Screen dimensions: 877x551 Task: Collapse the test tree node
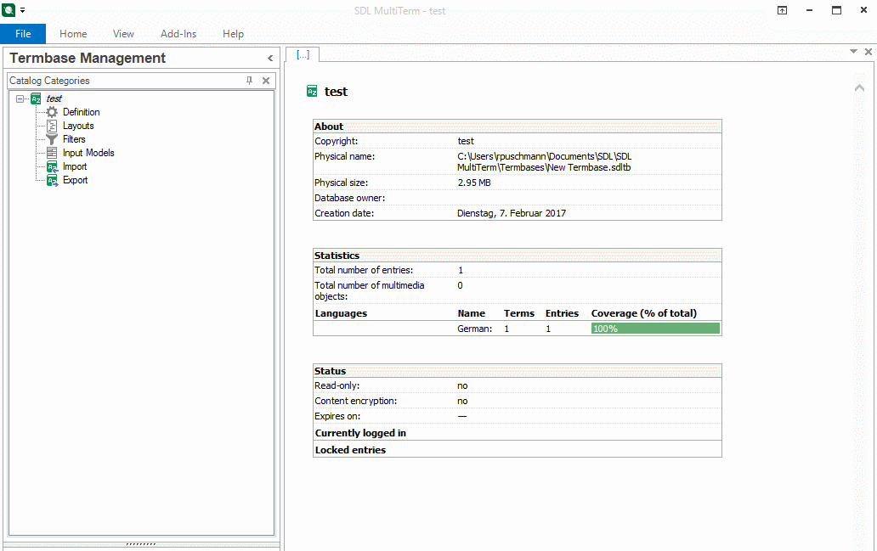[x=20, y=98]
